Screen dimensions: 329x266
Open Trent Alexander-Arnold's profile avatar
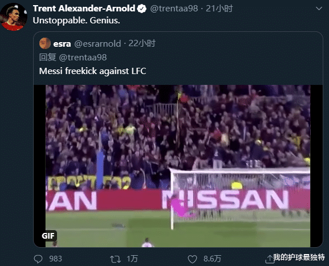14,17
